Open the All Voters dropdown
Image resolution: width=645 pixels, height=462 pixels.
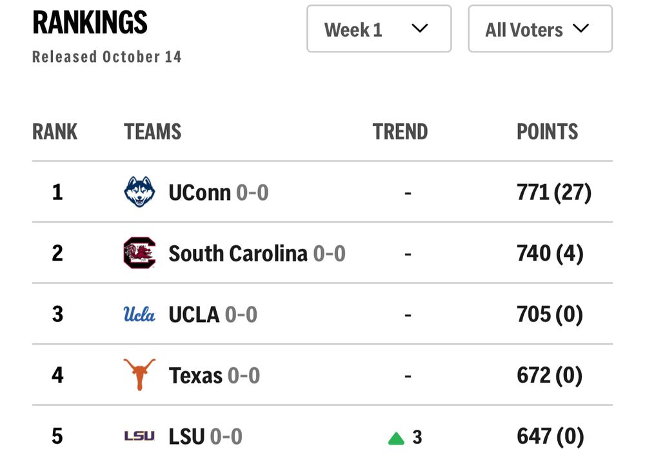coord(539,29)
